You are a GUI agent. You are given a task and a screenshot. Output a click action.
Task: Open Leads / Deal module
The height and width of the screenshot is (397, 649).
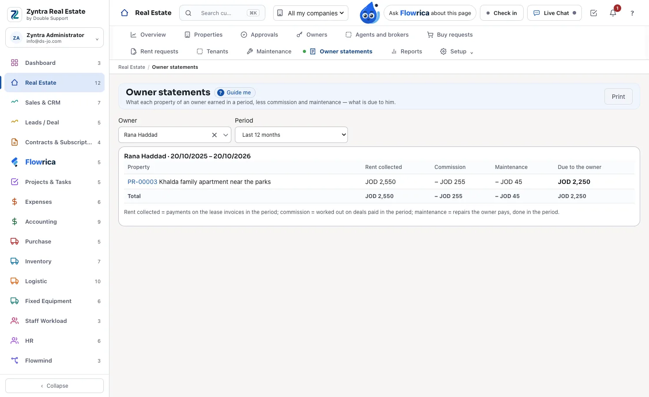[55, 122]
